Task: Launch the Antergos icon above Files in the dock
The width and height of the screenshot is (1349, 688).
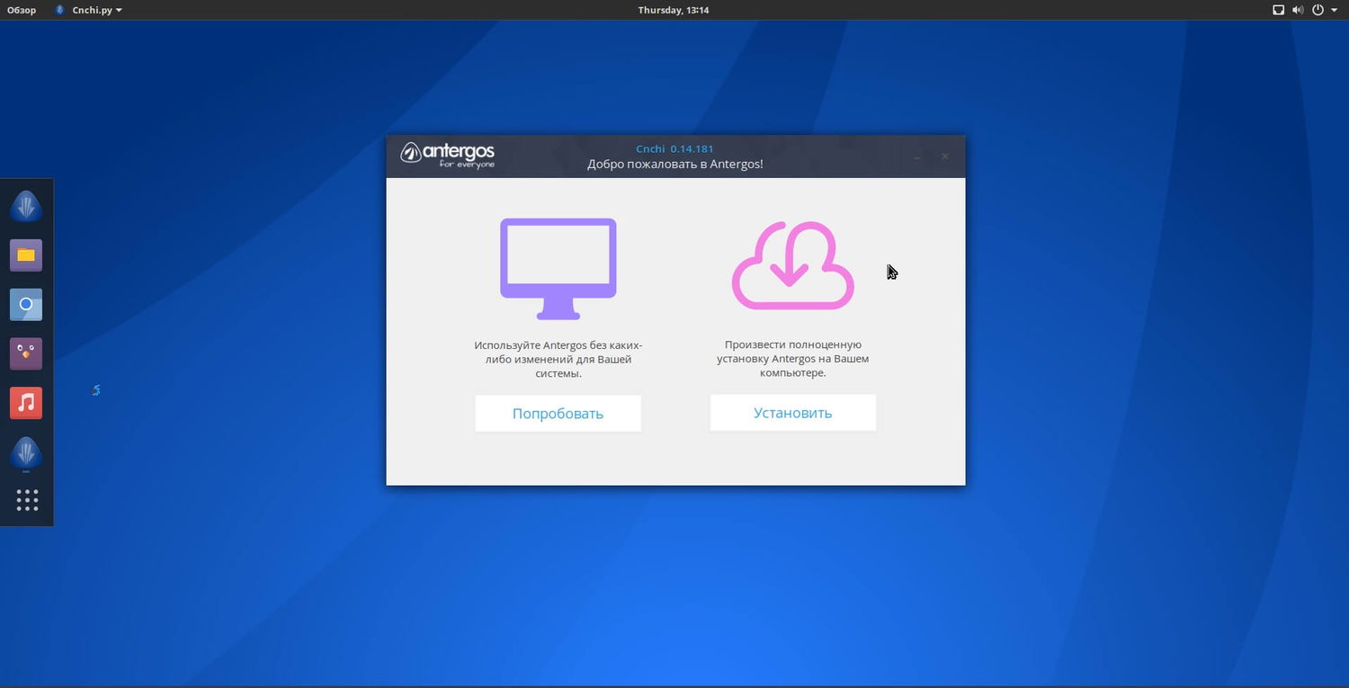Action: tap(26, 206)
